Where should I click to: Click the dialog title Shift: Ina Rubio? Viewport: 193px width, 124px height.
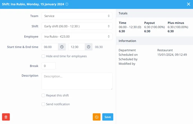coord(33,4)
